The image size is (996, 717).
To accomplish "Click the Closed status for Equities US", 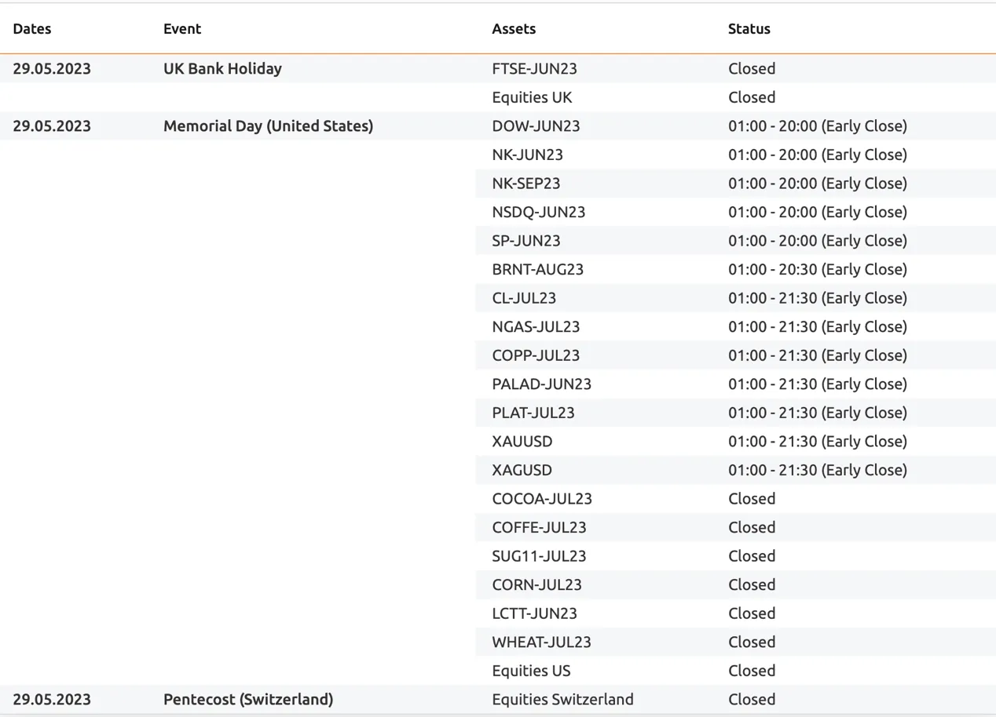I will [752, 671].
